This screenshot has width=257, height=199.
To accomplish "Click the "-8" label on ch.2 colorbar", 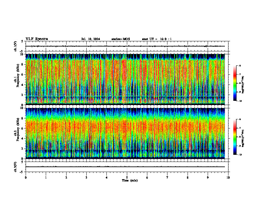I will point(239,137).
